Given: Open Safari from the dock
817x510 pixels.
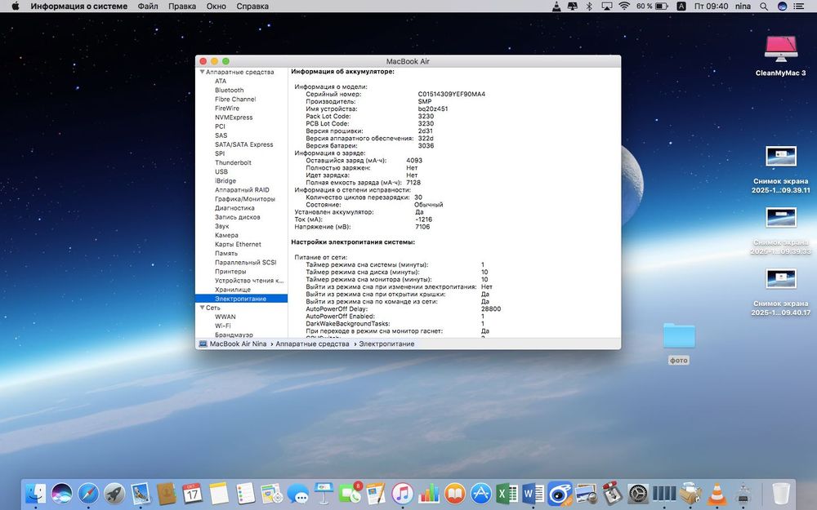Looking at the screenshot, I should pos(88,493).
